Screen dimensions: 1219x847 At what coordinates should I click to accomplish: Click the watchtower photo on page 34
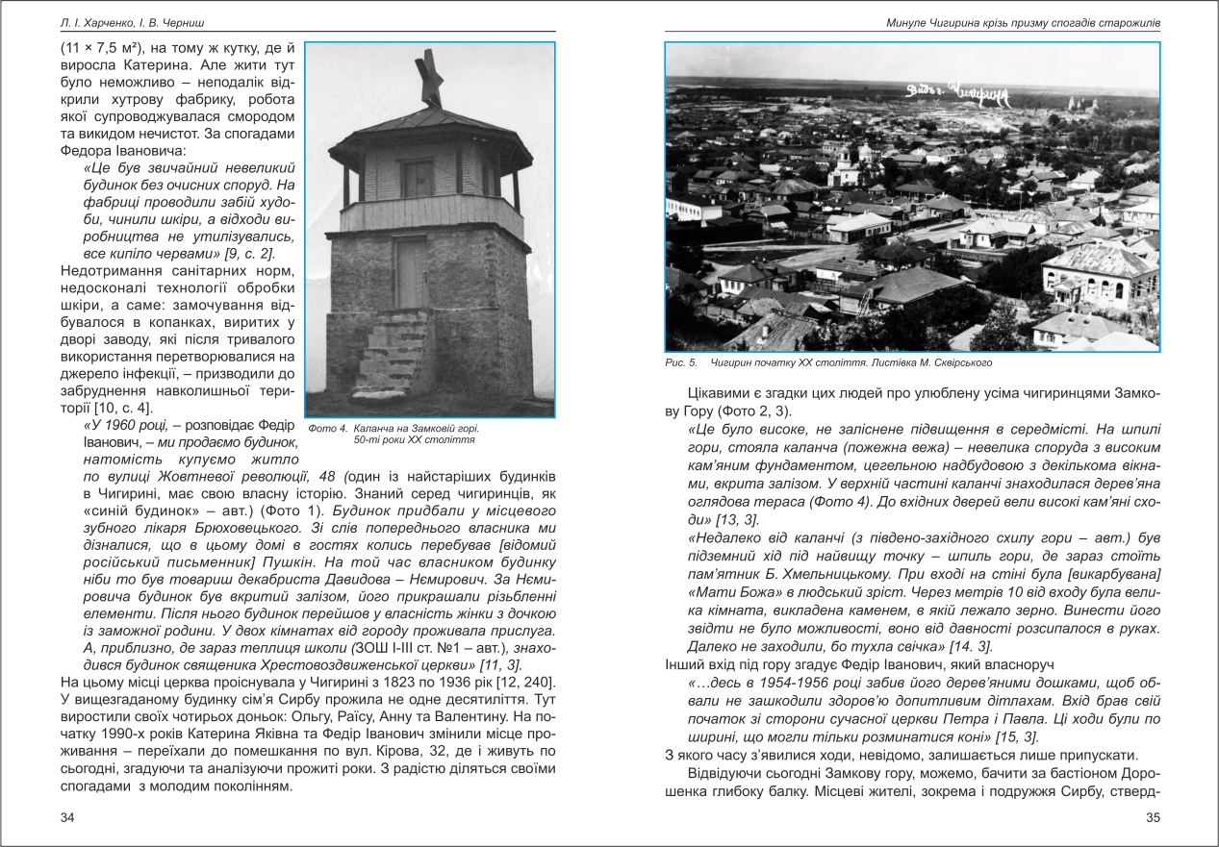click(x=429, y=229)
